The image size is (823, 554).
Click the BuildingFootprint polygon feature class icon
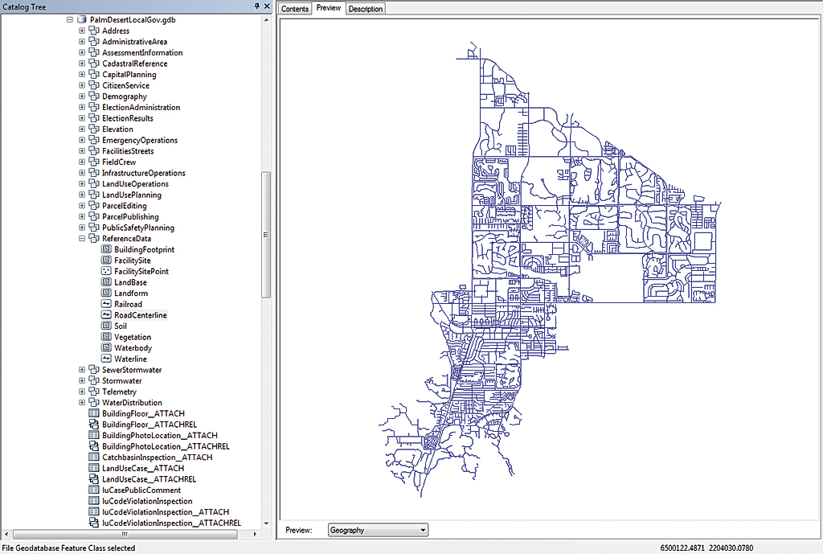click(x=106, y=249)
